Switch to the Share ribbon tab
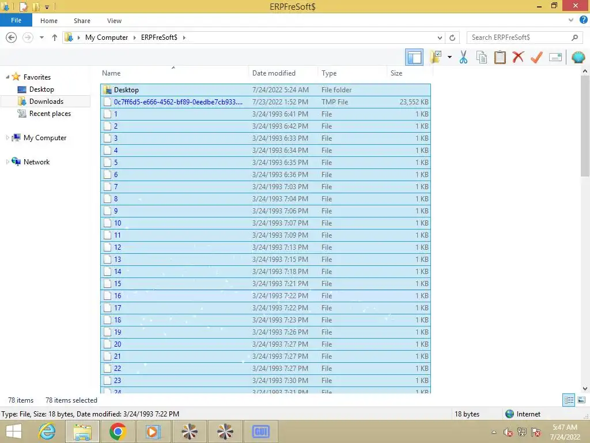Screen dimensions: 590x443 pyautogui.click(x=82, y=21)
